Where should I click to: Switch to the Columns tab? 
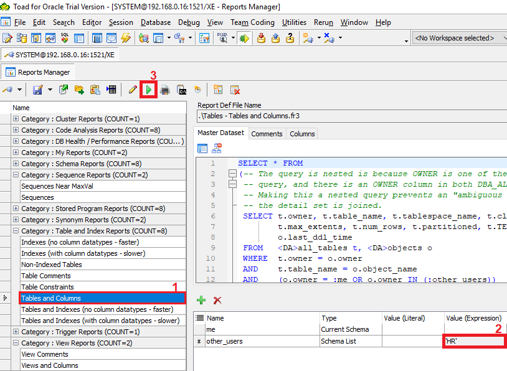tap(302, 134)
